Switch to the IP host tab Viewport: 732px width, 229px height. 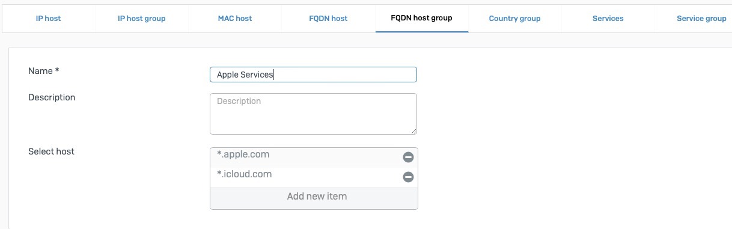[48, 19]
